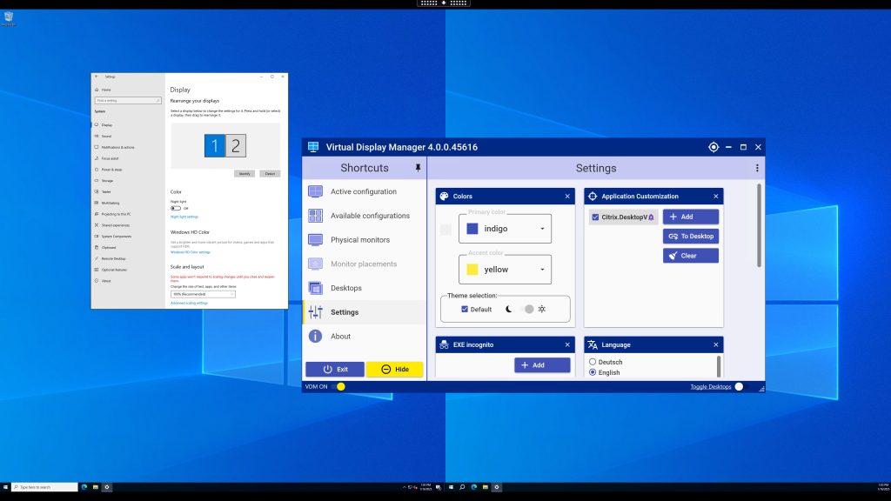891x501 pixels.
Task: Click the palette icon on the Colors panel
Action: coord(445,196)
